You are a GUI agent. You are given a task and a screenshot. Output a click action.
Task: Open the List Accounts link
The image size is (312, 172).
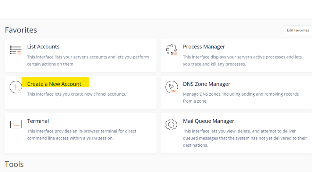click(x=43, y=47)
